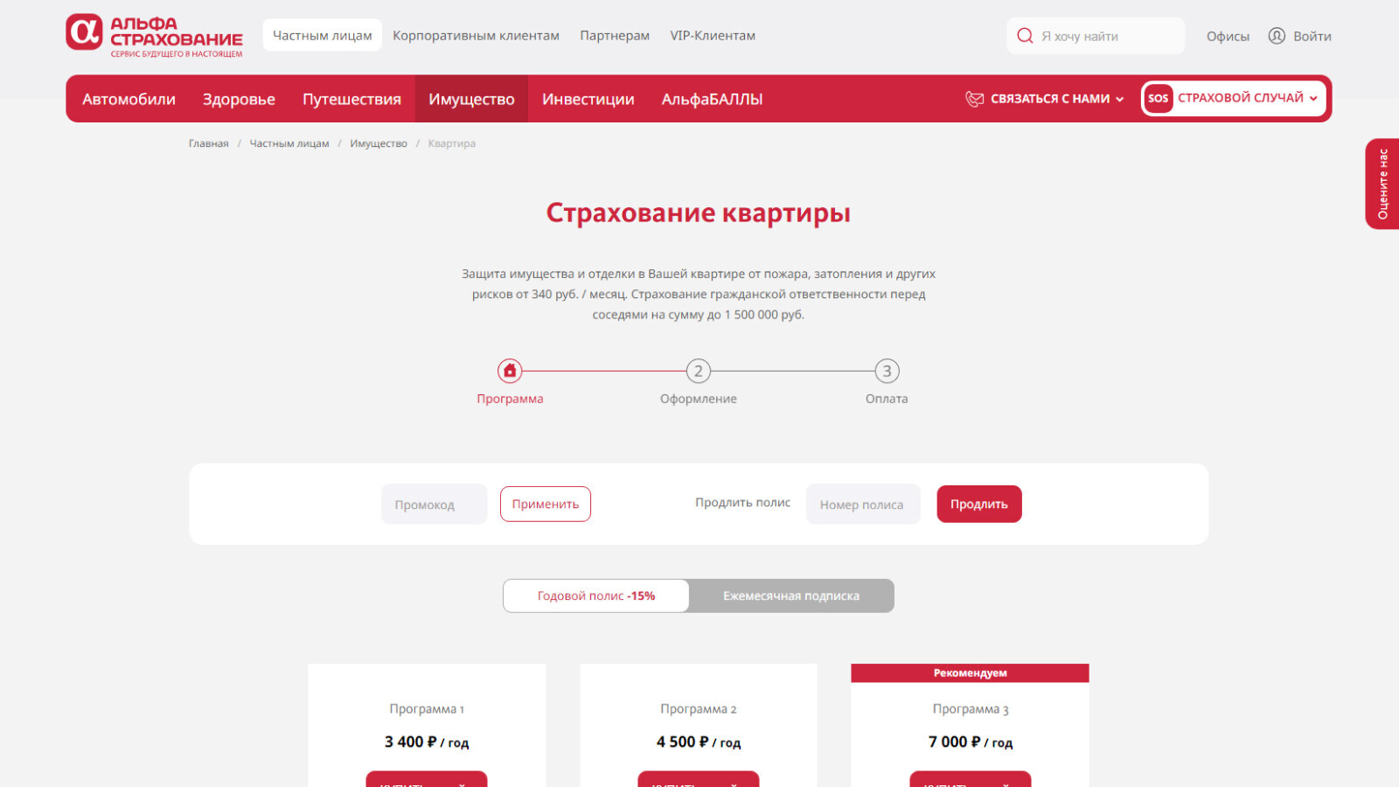This screenshot has height=787, width=1399.
Task: Click the Программа 2 card title
Action: click(x=699, y=708)
